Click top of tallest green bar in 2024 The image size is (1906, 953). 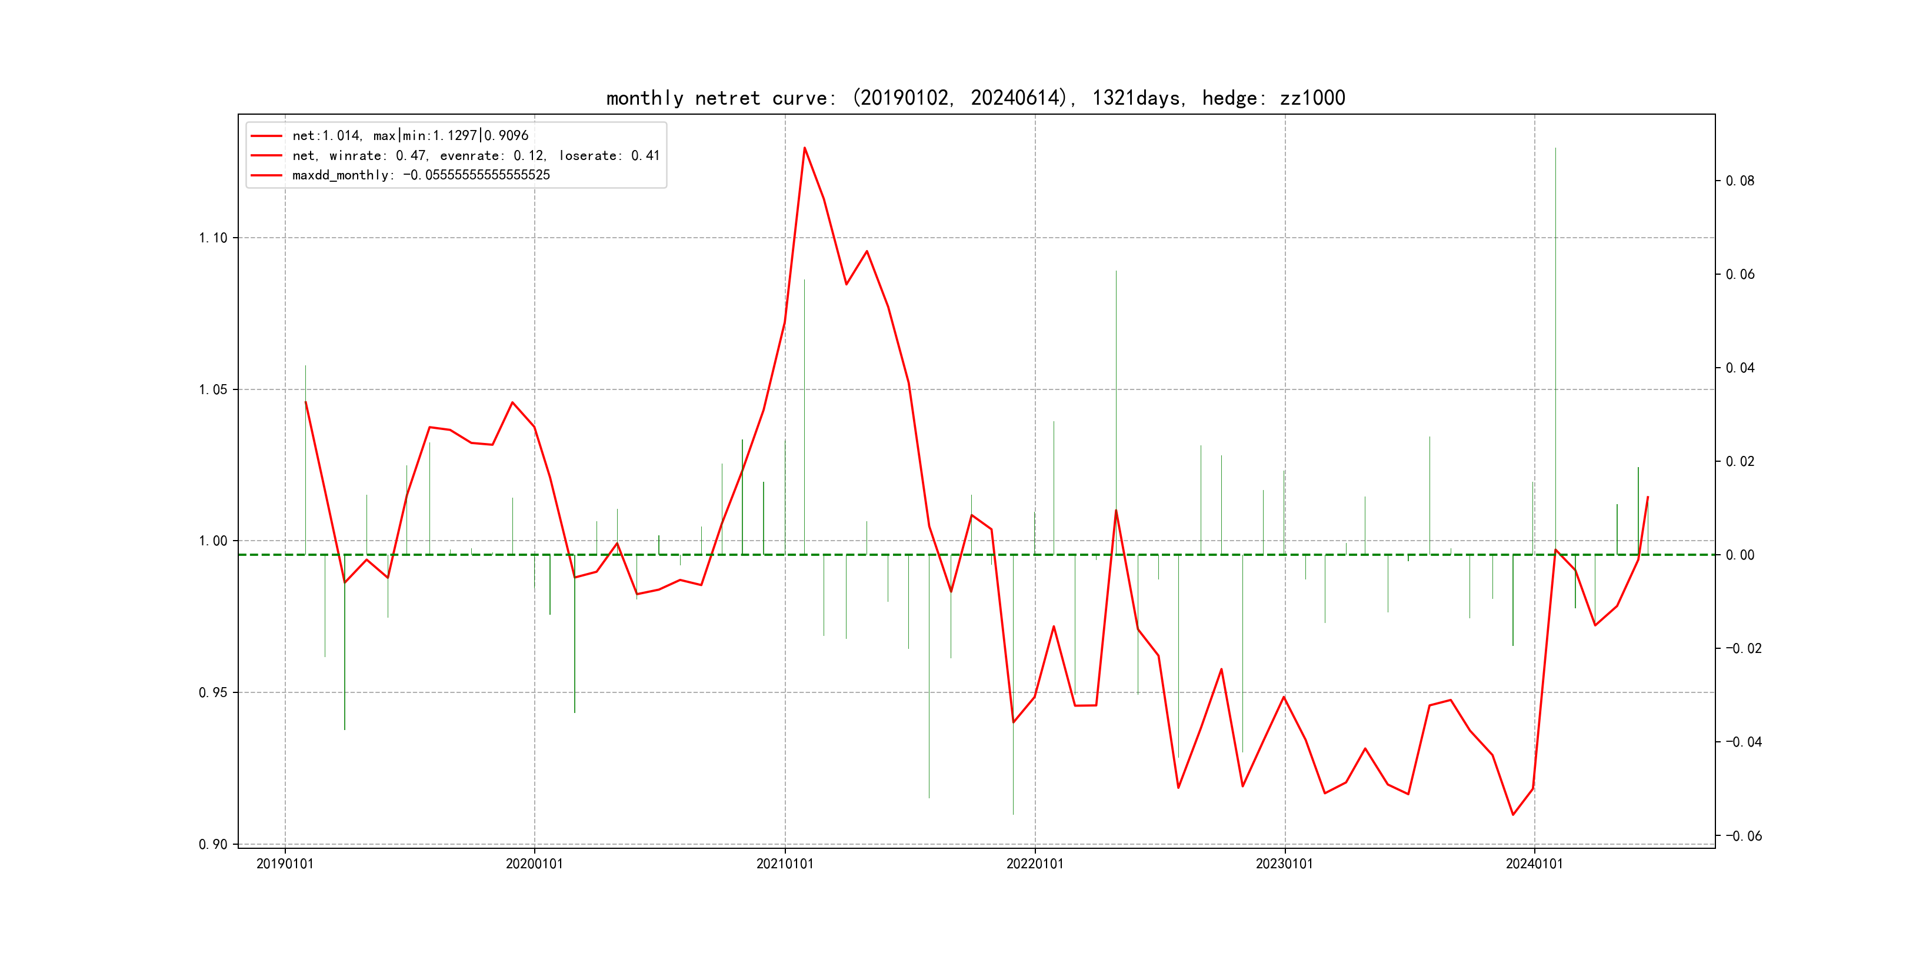(1555, 149)
